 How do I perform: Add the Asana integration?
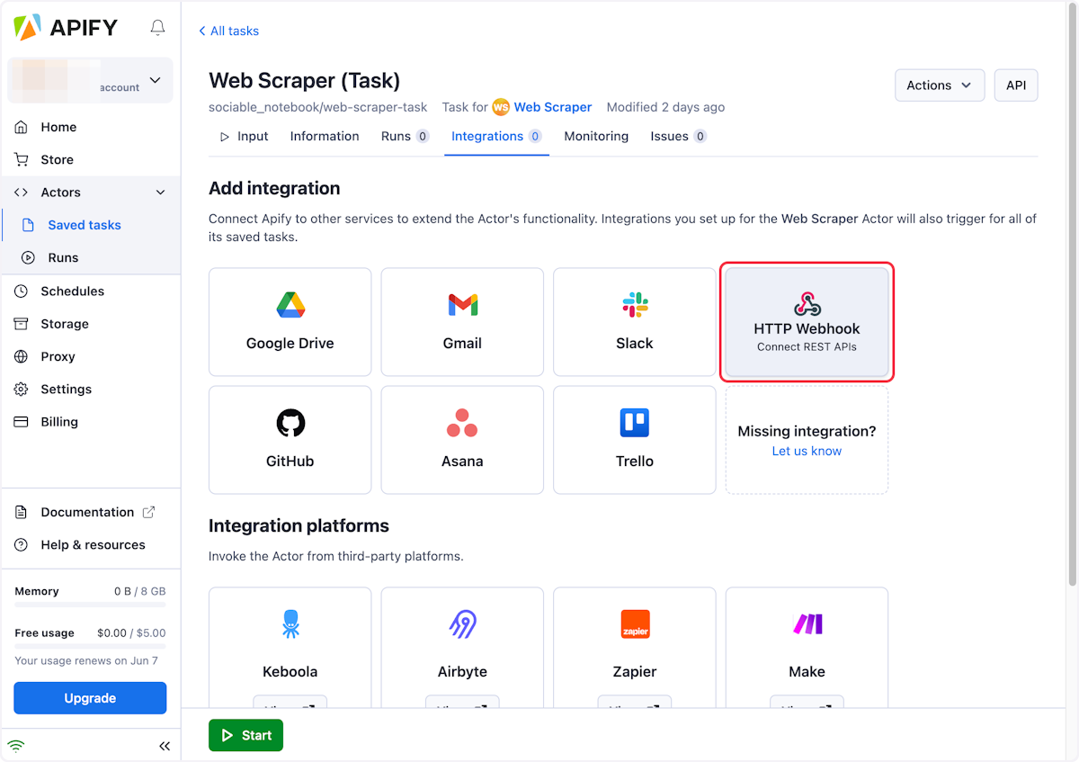[462, 440]
